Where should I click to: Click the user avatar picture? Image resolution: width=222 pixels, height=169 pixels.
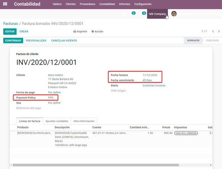[174, 14]
